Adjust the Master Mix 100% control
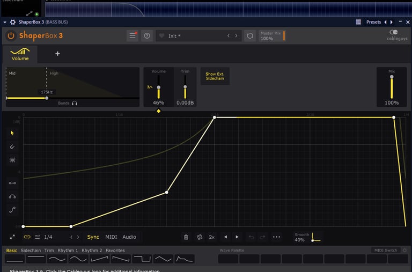 [x=272, y=36]
